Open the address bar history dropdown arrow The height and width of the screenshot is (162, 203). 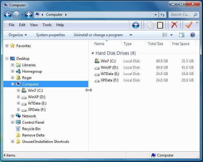(x=156, y=15)
